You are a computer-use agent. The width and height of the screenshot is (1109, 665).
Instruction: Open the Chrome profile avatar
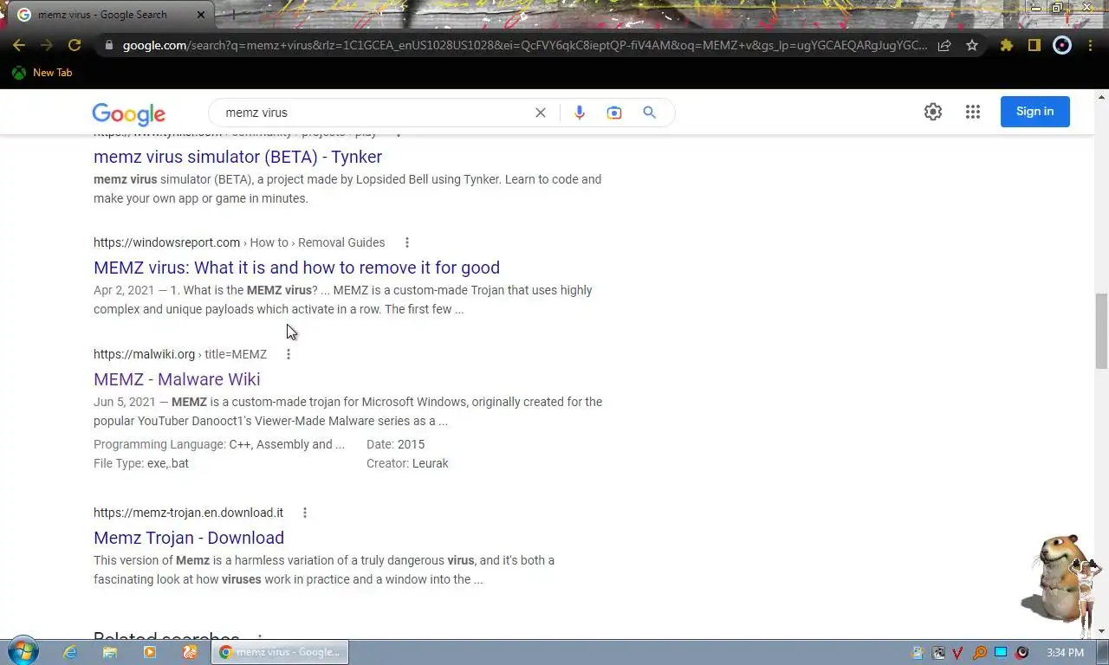pos(1061,45)
